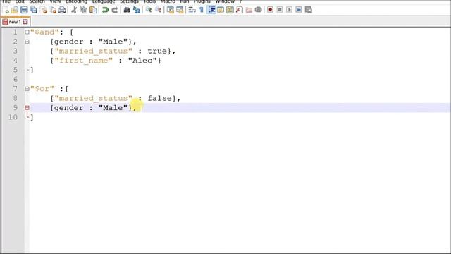This screenshot has width=451, height=254.
Task: Collapse the red fold marker on line 9
Action: [x=27, y=108]
